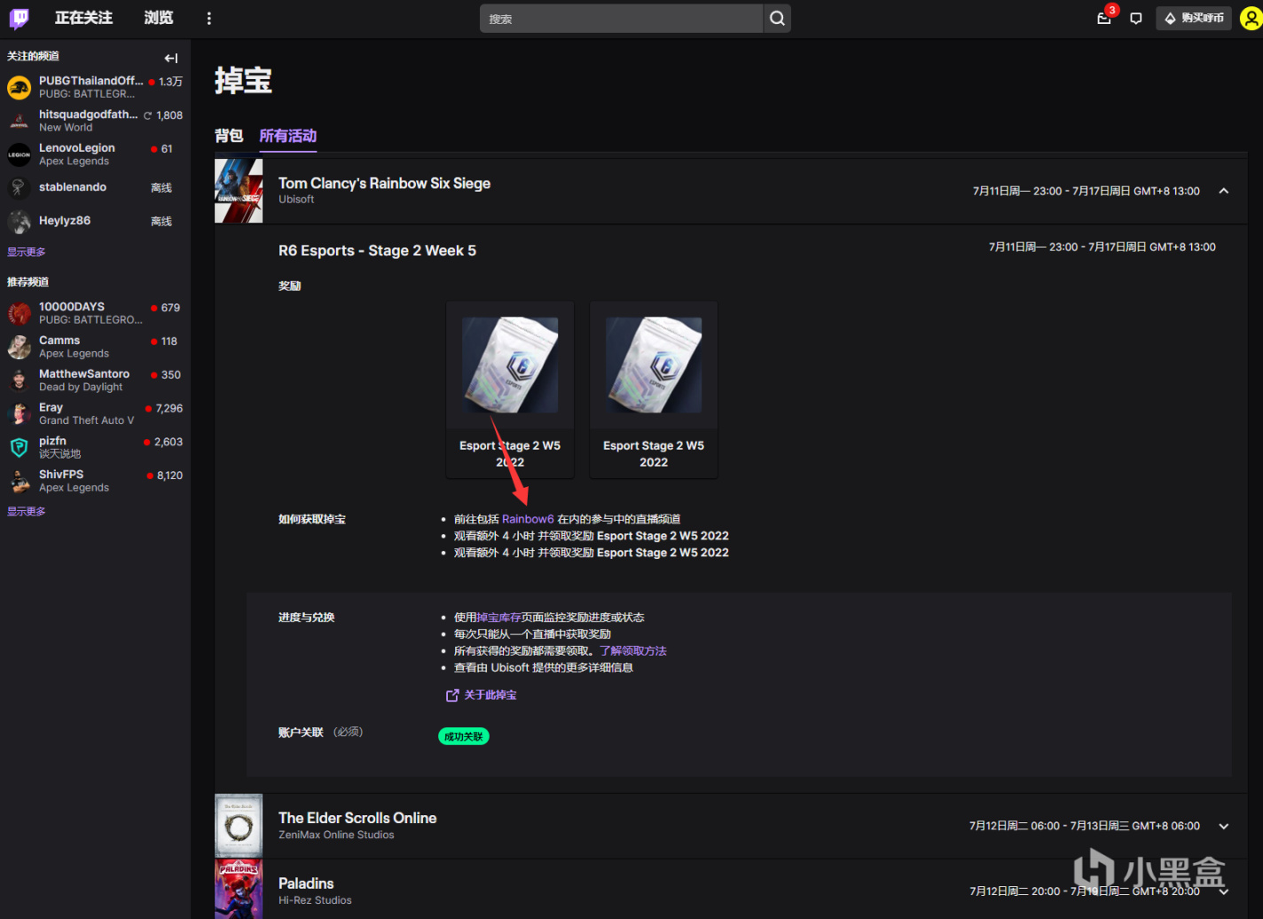
Task: Click LenovoLegion's Apex Legends label
Action: click(74, 161)
